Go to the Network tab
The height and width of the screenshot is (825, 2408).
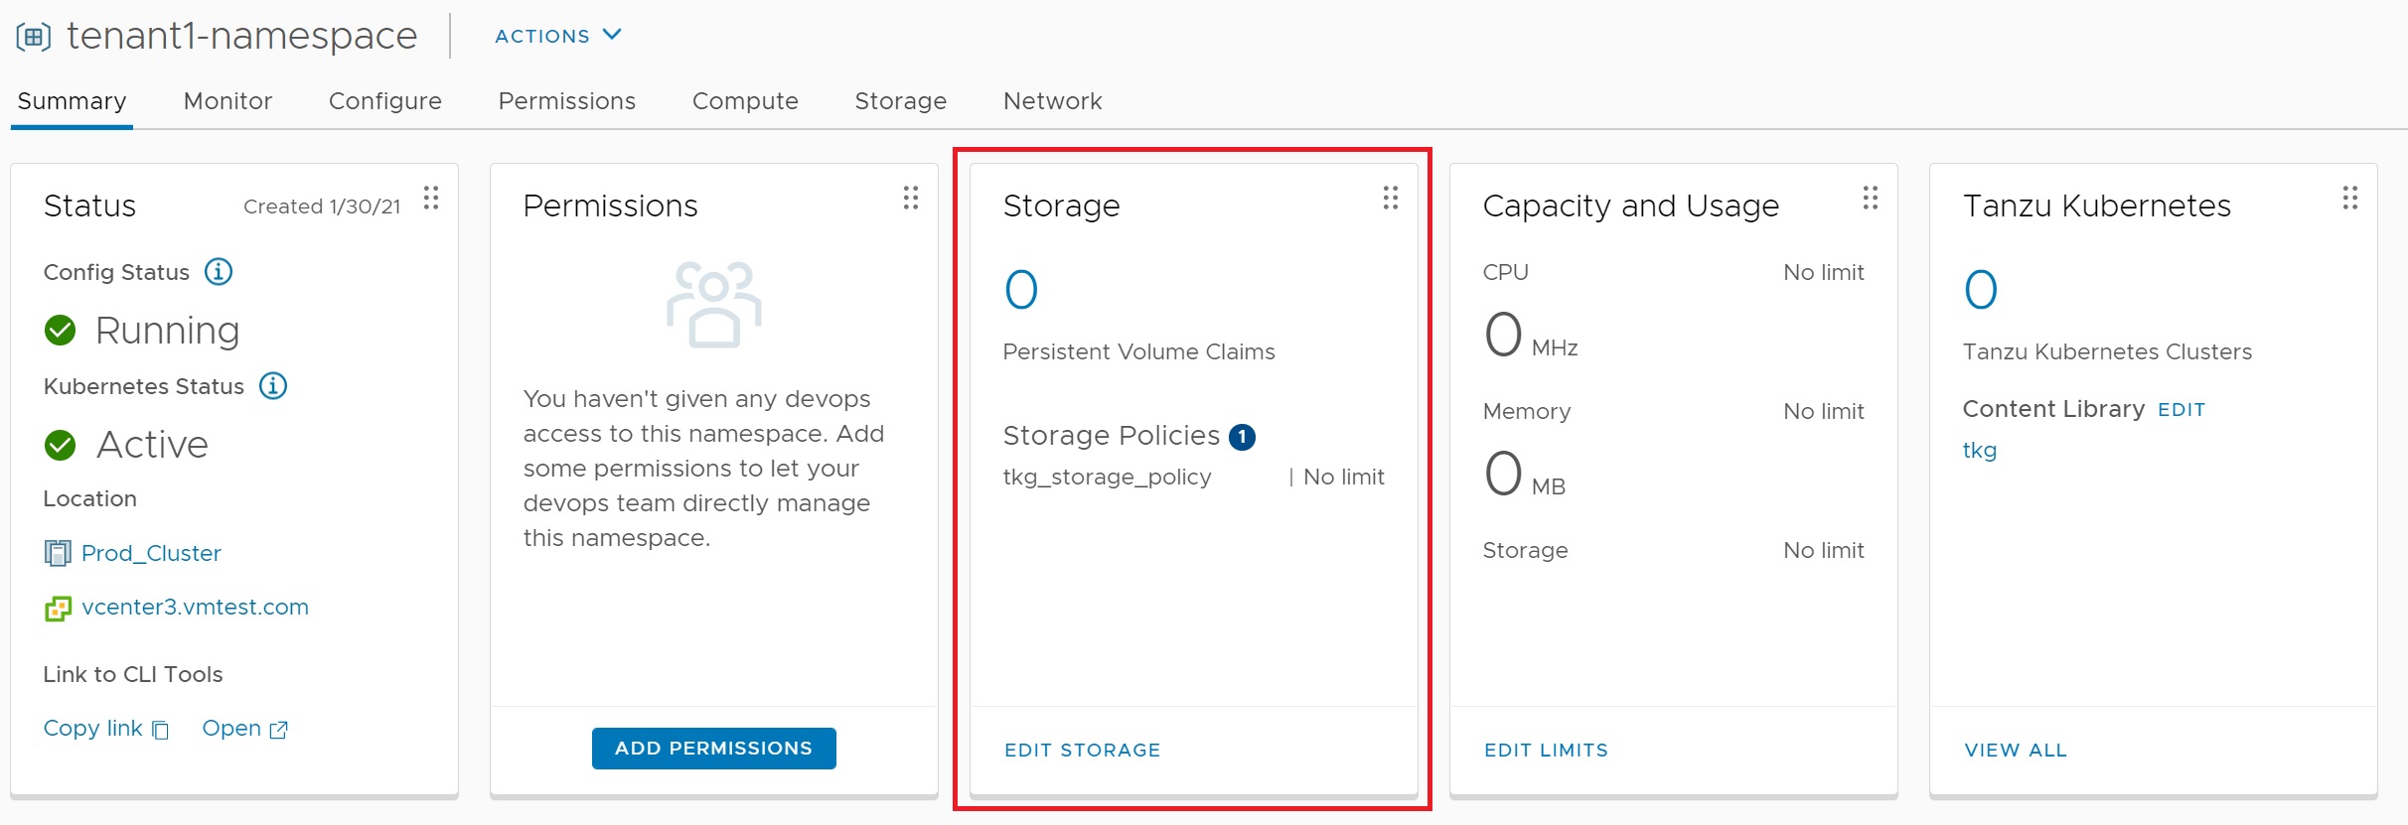point(1052,101)
